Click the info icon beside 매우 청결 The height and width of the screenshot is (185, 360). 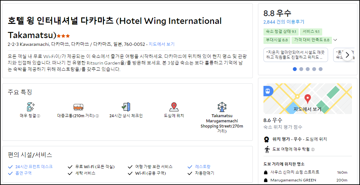click(x=38, y=116)
